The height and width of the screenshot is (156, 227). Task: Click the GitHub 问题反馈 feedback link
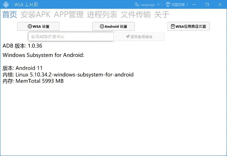pyautogui.click(x=175, y=5)
